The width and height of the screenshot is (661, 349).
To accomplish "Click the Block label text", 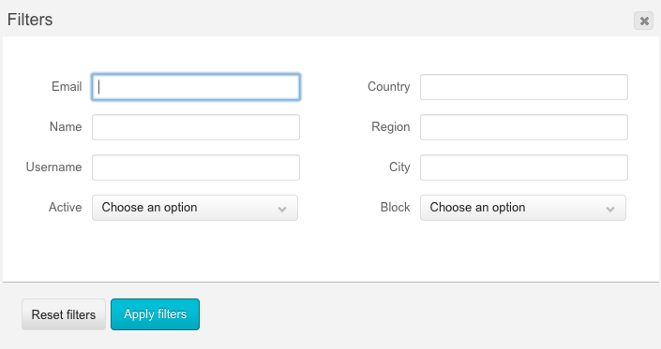I will [395, 208].
